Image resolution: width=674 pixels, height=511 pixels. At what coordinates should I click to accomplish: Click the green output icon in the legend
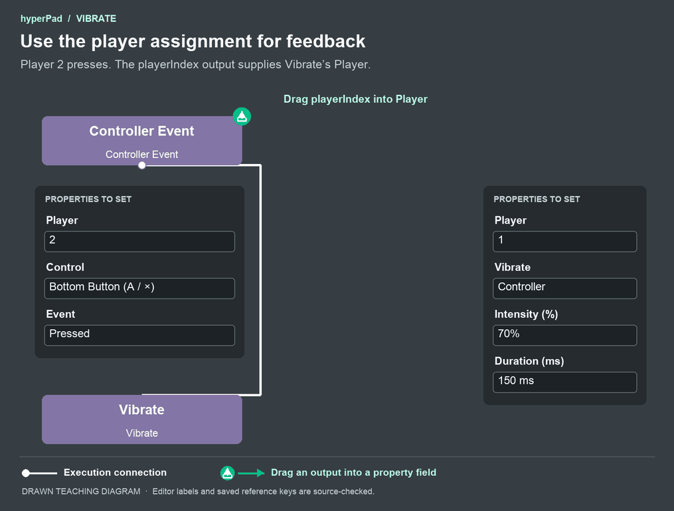click(x=227, y=473)
